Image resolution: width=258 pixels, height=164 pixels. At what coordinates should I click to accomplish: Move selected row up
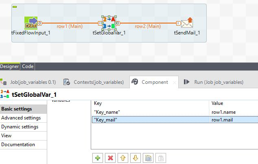point(123,158)
